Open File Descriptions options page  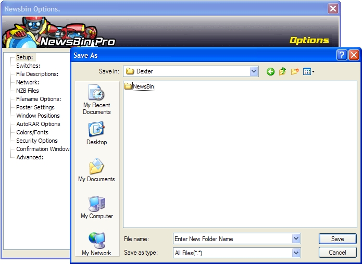pyautogui.click(x=37, y=74)
